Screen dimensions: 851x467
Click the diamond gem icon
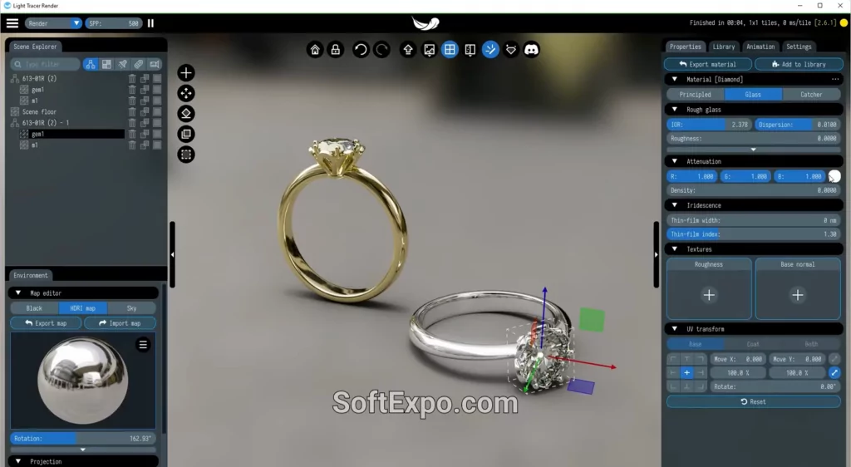click(x=511, y=50)
